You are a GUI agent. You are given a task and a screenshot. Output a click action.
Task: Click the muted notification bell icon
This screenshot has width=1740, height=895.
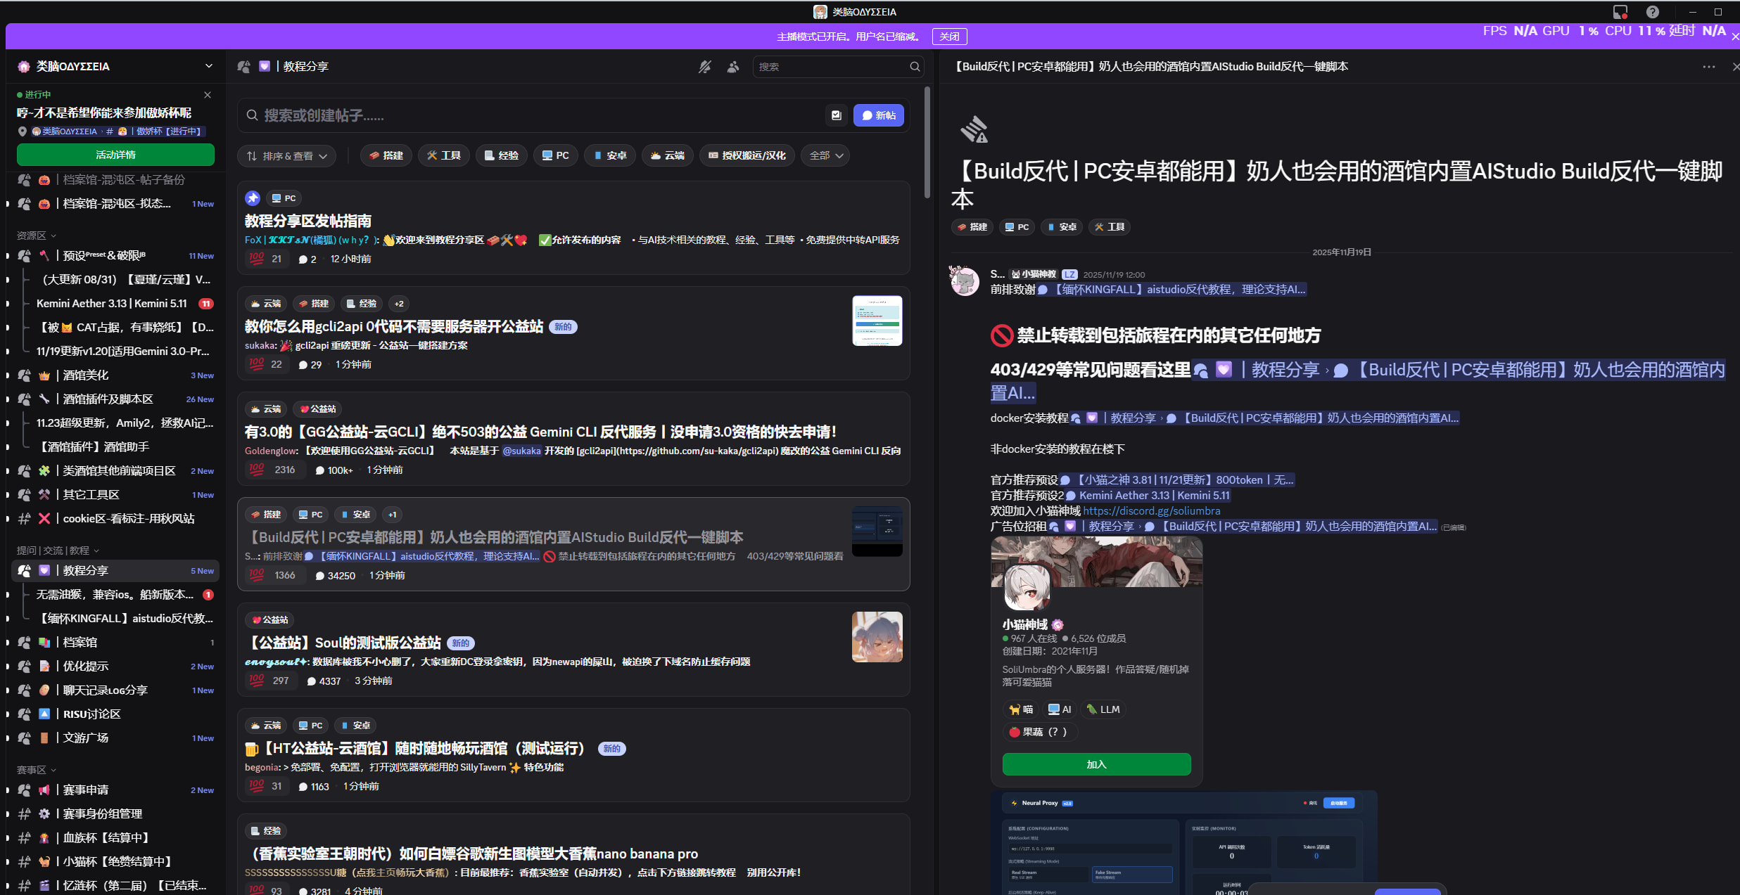click(704, 67)
